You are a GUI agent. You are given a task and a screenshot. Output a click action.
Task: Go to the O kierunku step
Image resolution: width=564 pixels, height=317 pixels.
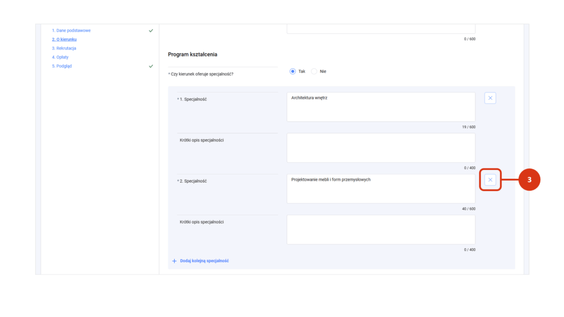(x=64, y=40)
